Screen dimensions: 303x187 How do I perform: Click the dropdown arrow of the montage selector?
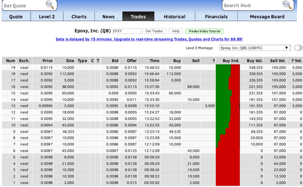click(x=287, y=48)
